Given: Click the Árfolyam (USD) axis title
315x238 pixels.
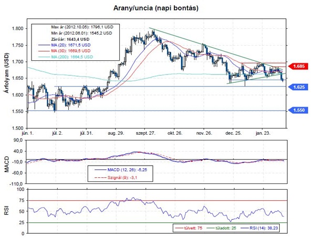Looking at the screenshot, I should 6,75.
